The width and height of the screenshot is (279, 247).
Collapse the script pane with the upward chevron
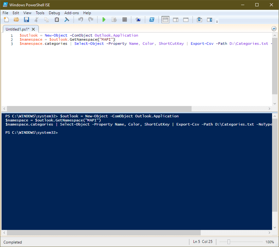tap(274, 28)
